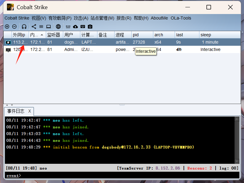The height and width of the screenshot is (183, 244).
Task: Show targets view via laptop icon
Action: pos(49,27)
